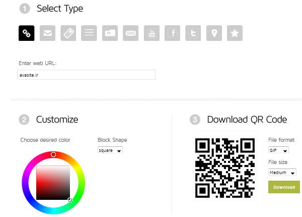Image resolution: width=302 pixels, height=217 pixels.
Task: Click the Customize heading text
Action: click(57, 120)
